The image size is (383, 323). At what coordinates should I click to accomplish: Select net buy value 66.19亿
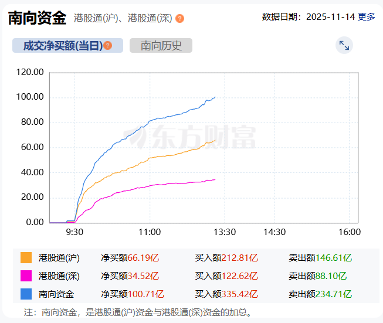[x=143, y=258]
